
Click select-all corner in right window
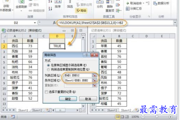coord(93,36)
